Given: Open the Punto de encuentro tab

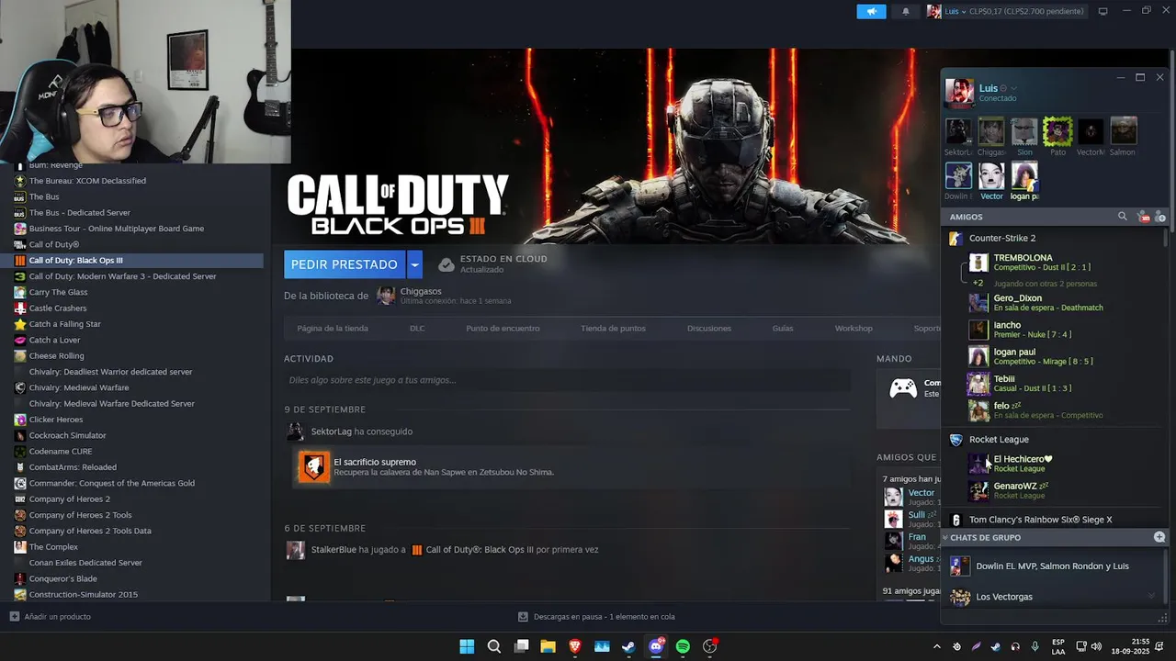Looking at the screenshot, I should tap(503, 328).
